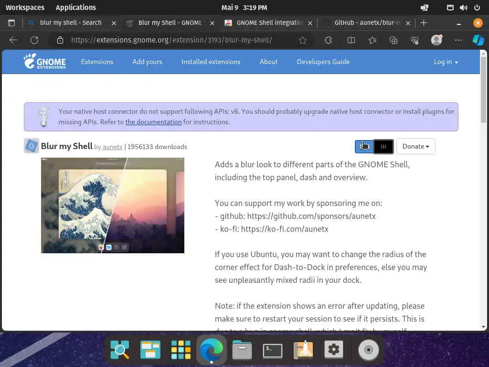
Task: Open a new tab with plus icon
Action: (x=424, y=23)
